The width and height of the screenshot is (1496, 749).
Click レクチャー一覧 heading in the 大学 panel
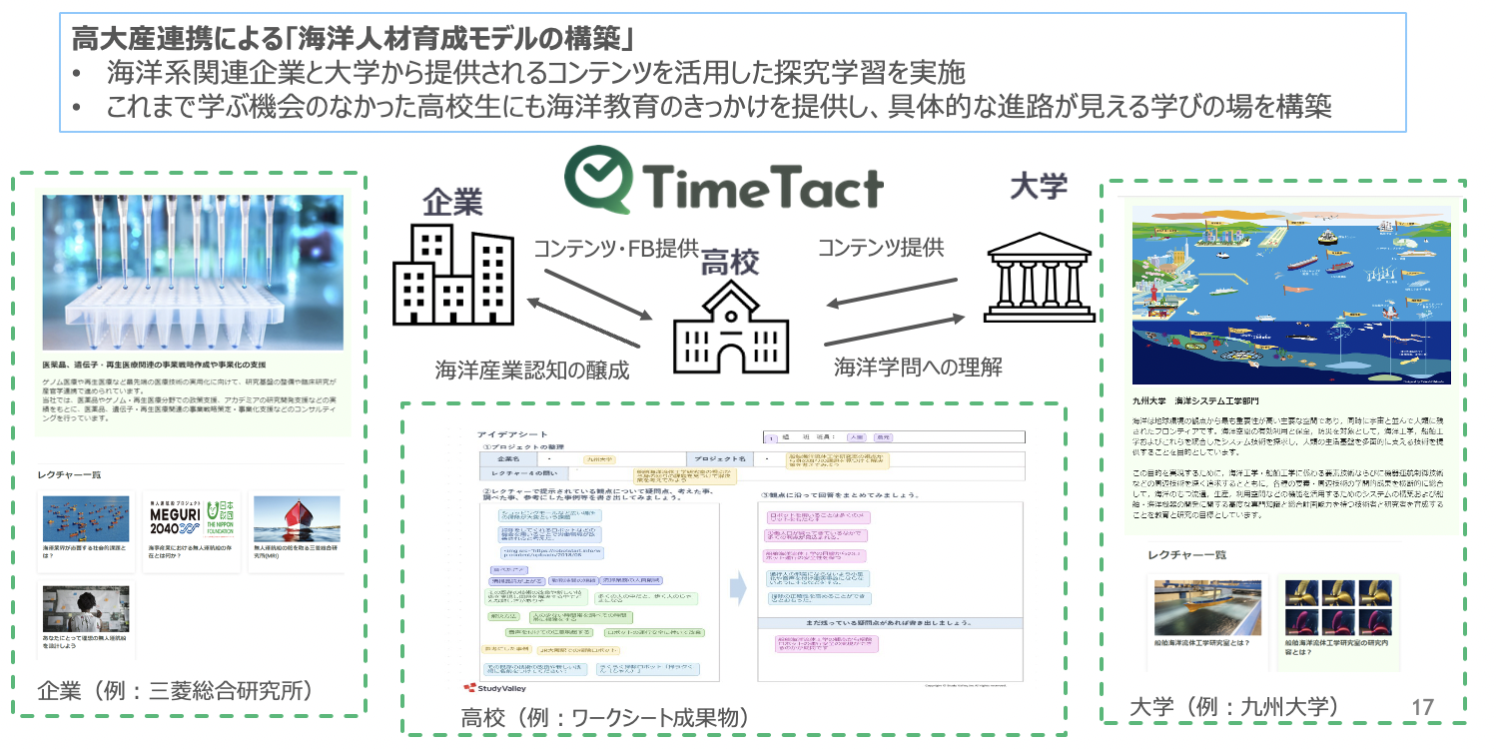pos(1186,553)
